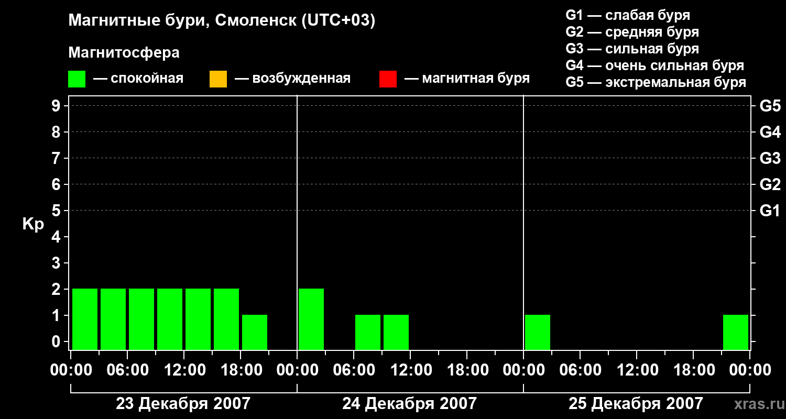Click the right-axis 'G2' level label

[x=770, y=184]
